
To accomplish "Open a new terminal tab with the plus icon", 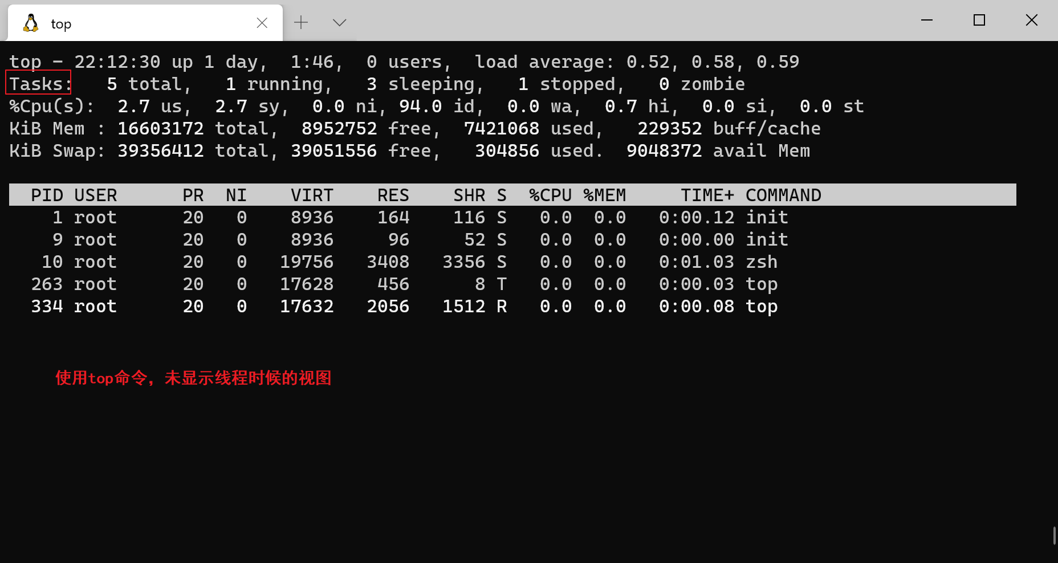I will pos(301,22).
